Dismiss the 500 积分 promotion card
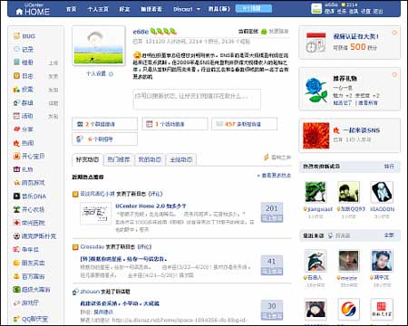This screenshot has width=408, height=326. 394,33
